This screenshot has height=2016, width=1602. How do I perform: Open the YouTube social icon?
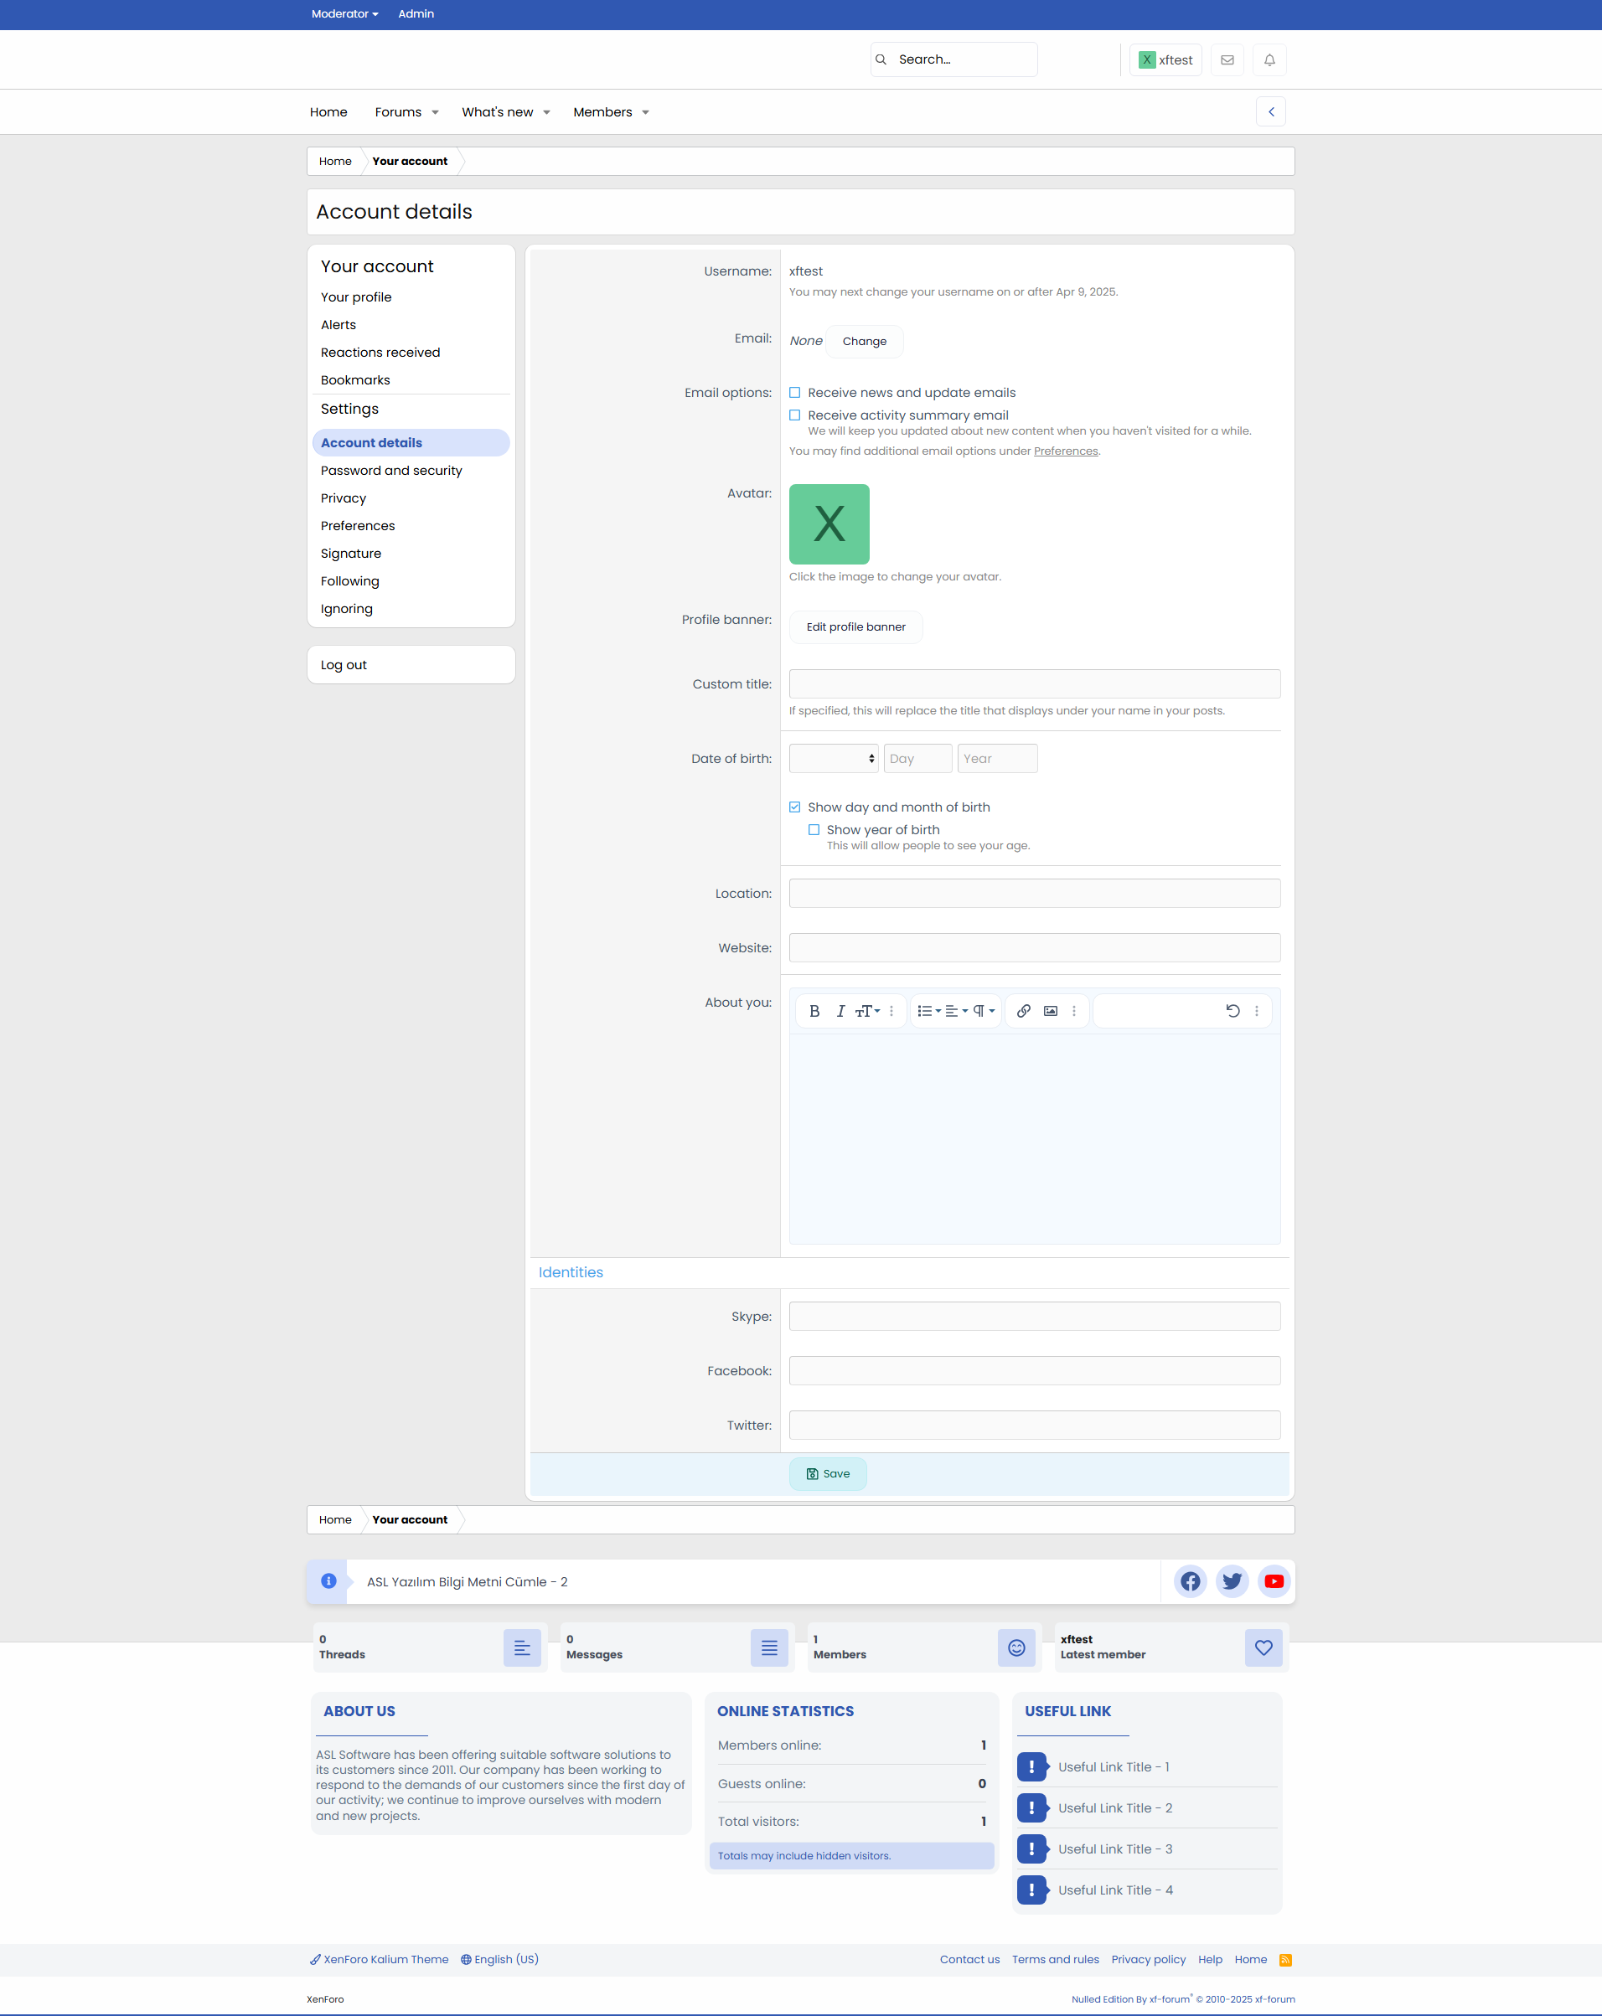(x=1274, y=1581)
